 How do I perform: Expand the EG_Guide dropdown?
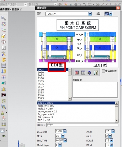65,131
